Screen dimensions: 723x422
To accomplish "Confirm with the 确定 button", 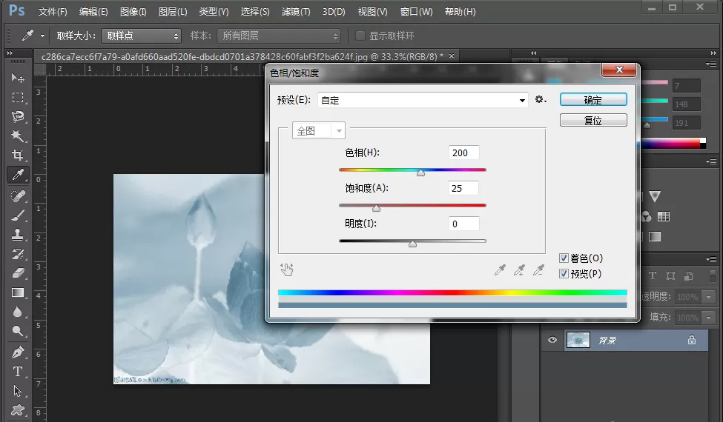I will click(593, 100).
